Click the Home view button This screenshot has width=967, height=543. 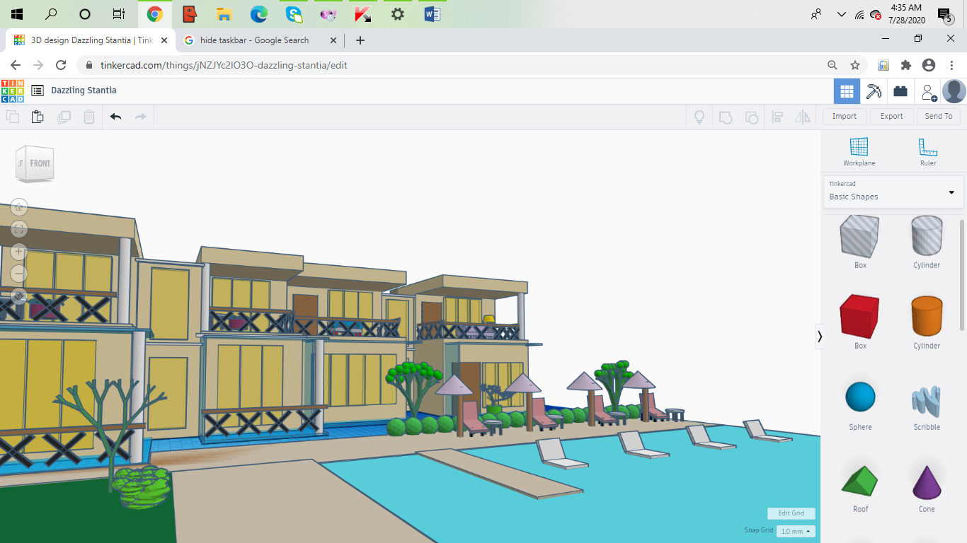19,207
